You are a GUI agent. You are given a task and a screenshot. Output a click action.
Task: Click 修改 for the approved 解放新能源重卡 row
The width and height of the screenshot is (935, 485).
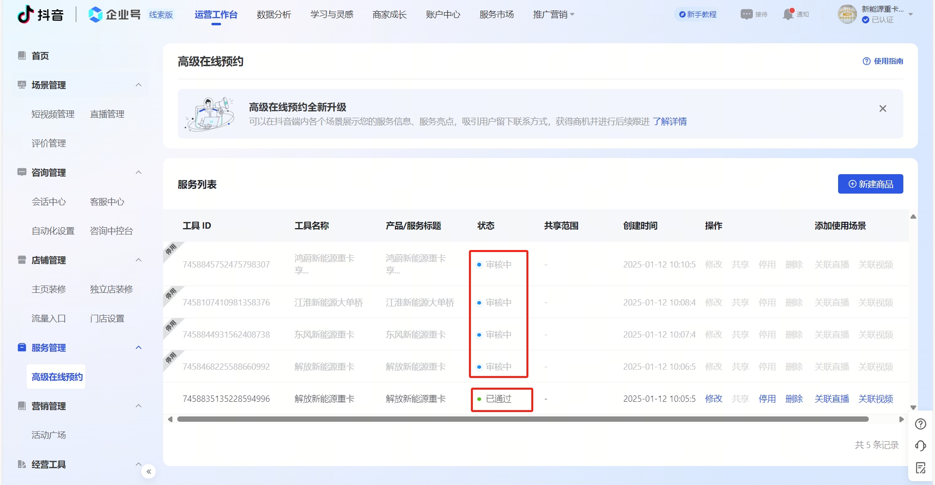[x=713, y=399]
